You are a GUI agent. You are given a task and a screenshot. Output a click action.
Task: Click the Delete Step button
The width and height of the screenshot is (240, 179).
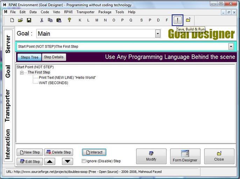[x=58, y=152]
